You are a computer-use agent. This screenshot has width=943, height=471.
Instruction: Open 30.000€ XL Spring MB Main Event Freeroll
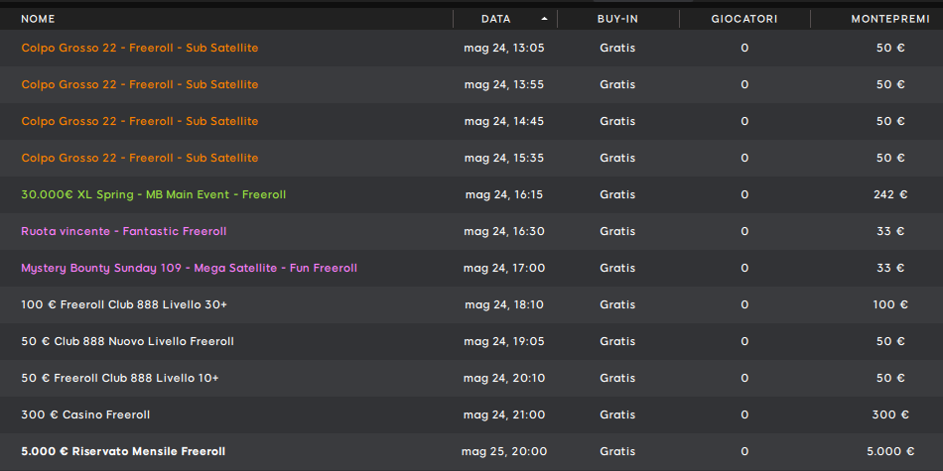[471, 194]
